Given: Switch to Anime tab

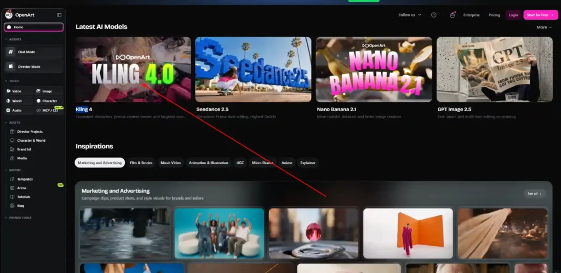Looking at the screenshot, I should coord(287,162).
